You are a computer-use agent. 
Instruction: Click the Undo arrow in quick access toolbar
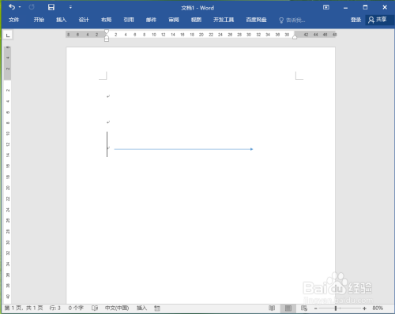[x=12, y=7]
